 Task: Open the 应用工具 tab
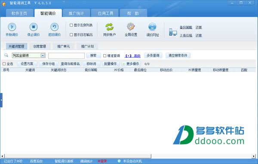point(105,13)
